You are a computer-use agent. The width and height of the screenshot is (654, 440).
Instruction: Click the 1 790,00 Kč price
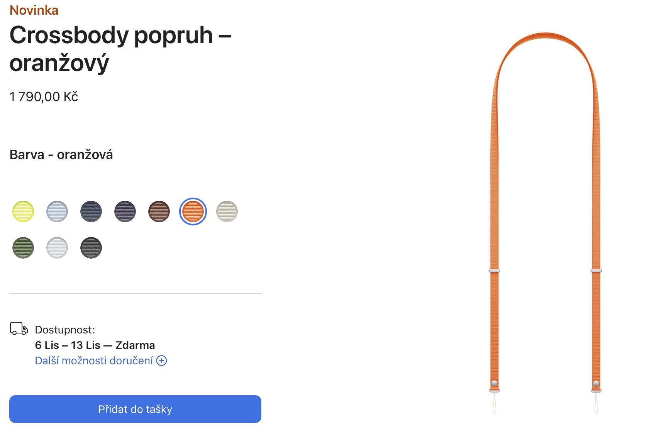point(44,96)
